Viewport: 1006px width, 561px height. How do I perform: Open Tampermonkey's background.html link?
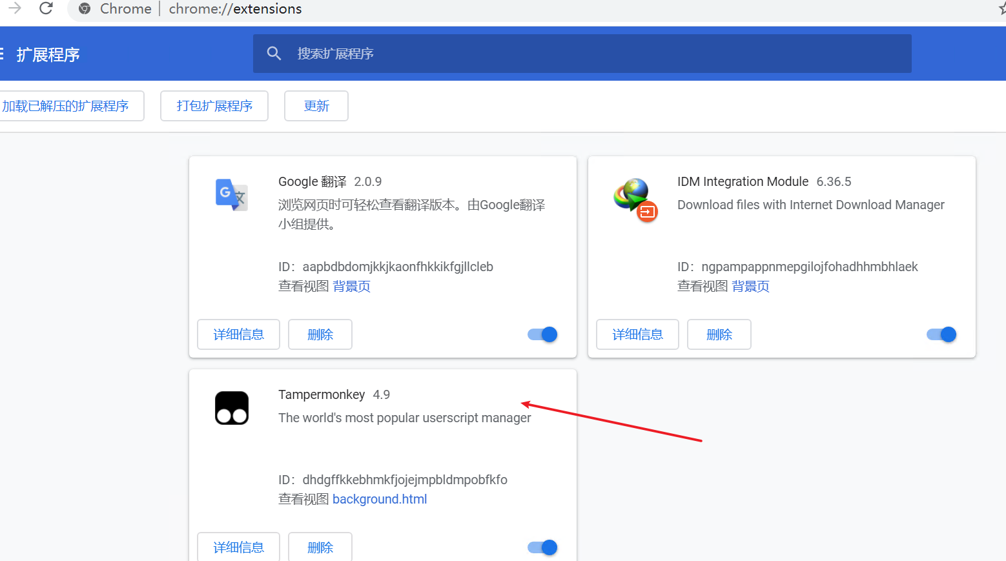click(380, 499)
